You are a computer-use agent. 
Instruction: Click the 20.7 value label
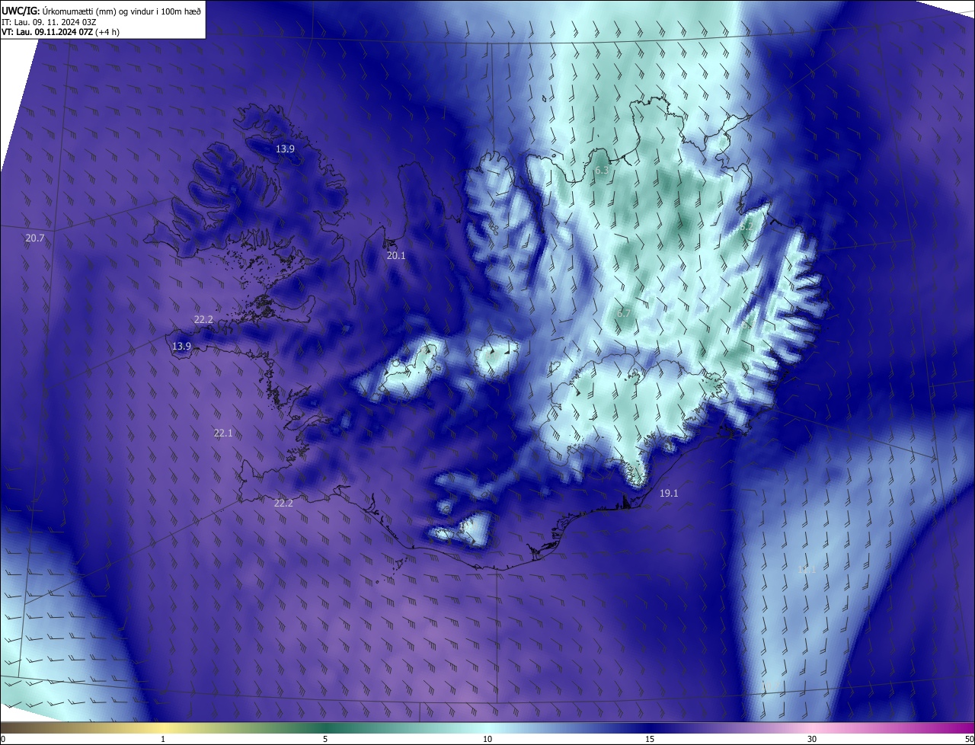[35, 238]
